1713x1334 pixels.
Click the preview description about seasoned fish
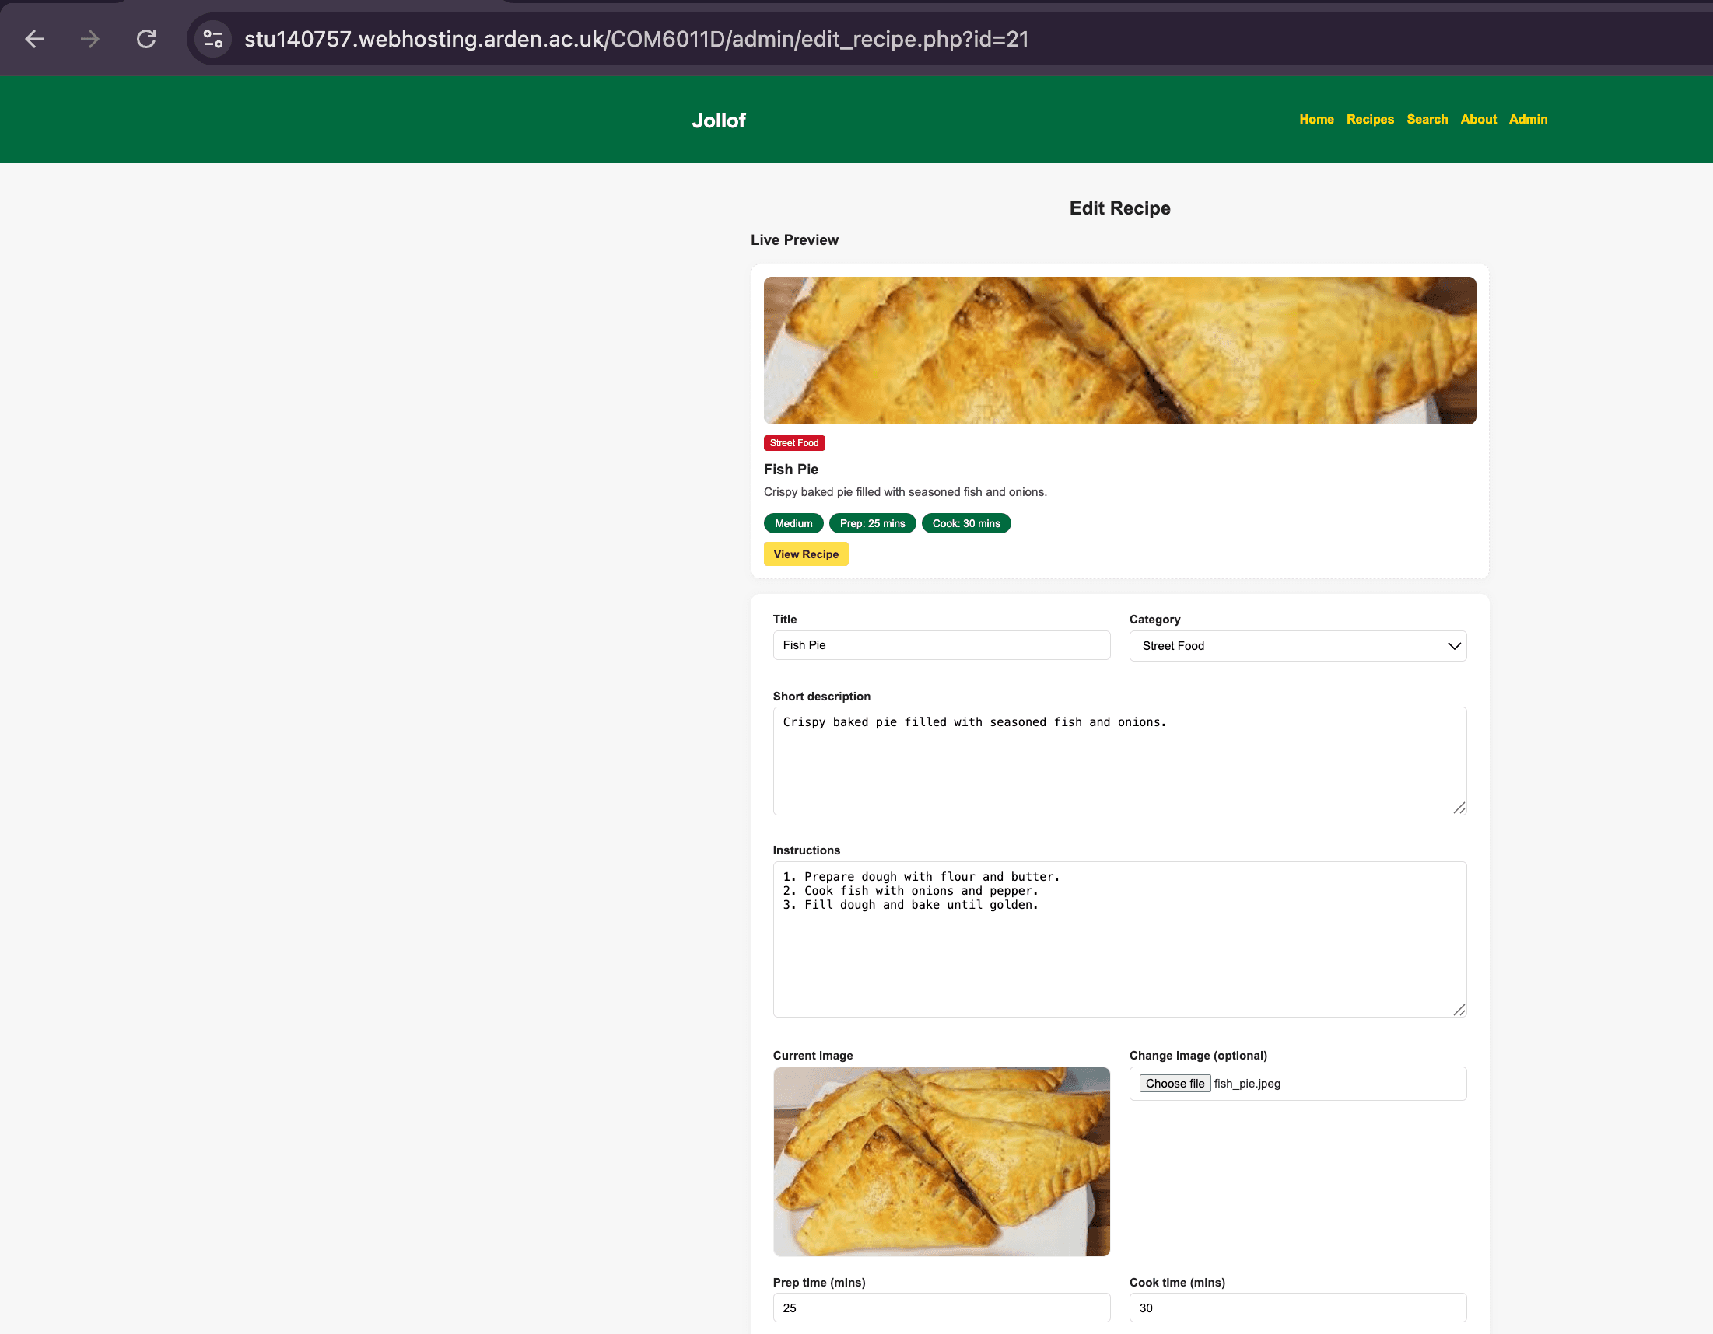click(906, 492)
